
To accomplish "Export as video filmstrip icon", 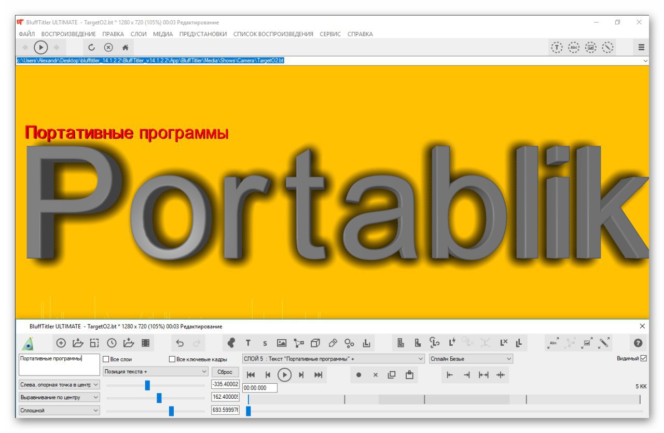I will (146, 343).
